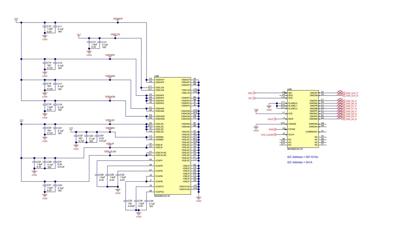Image resolution: width=397 pixels, height=244 pixels.
Task: Click the C31 capacitor designator
Action: [49, 185]
